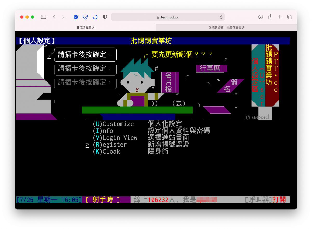
Task: Click the [呼叫器] pager label
Action: (x=258, y=200)
